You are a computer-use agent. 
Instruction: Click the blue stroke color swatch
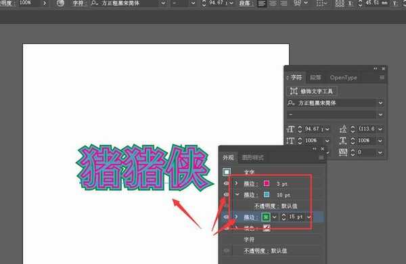pyautogui.click(x=267, y=194)
